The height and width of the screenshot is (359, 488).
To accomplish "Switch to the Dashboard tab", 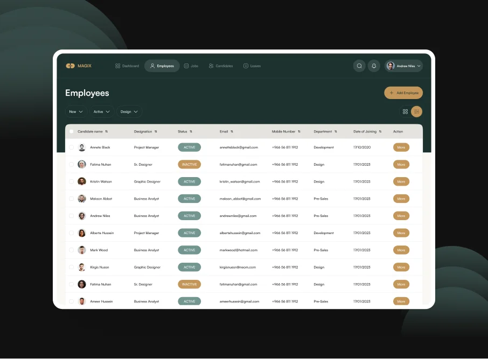I will [127, 66].
